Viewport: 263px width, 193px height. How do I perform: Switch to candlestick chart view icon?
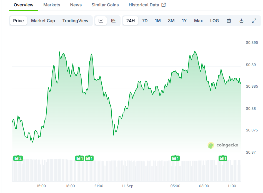[113, 21]
